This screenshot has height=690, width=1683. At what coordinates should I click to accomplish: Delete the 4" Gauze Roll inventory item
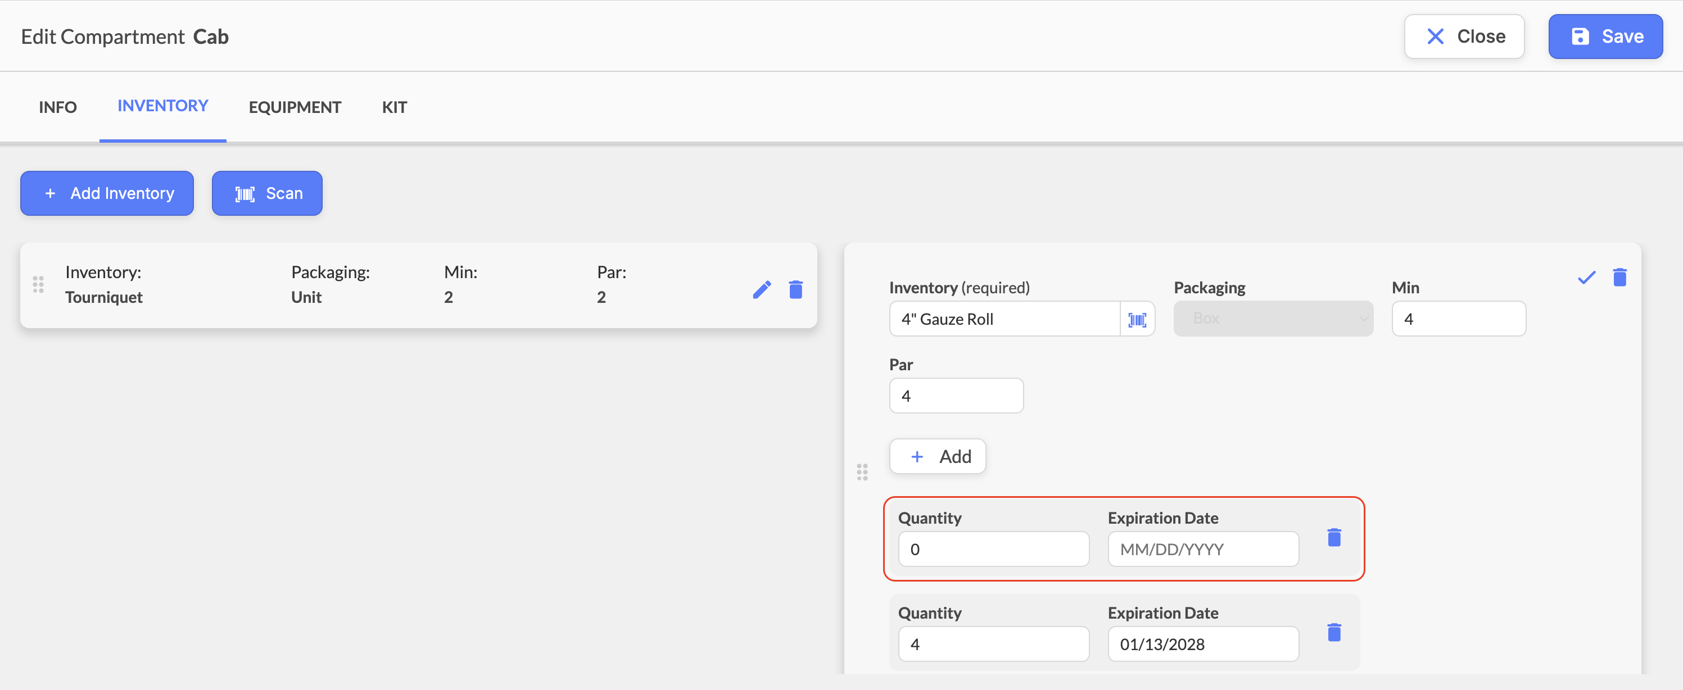1619,278
